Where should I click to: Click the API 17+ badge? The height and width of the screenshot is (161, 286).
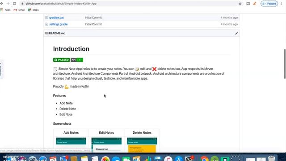77,60
